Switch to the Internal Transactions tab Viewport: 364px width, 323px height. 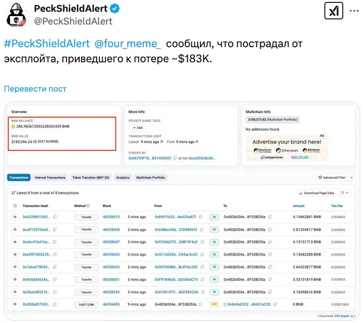pyautogui.click(x=50, y=178)
